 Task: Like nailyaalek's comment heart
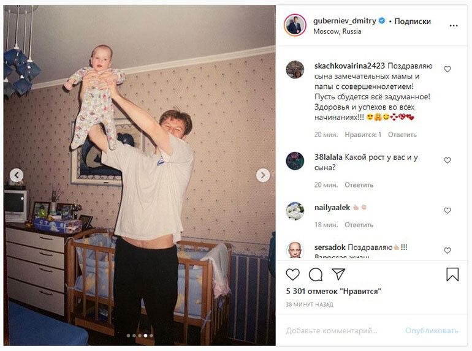pos(447,211)
